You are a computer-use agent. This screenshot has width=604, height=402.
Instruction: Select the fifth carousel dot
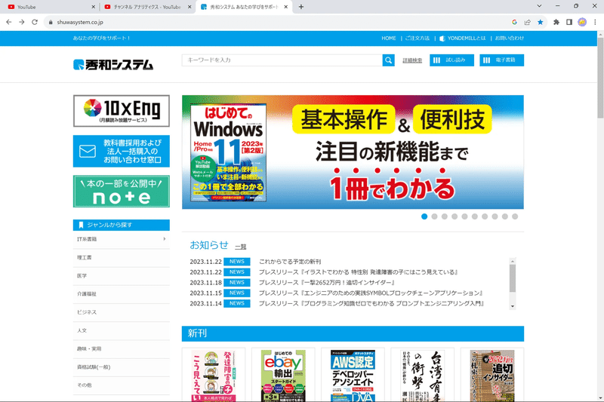click(x=464, y=216)
